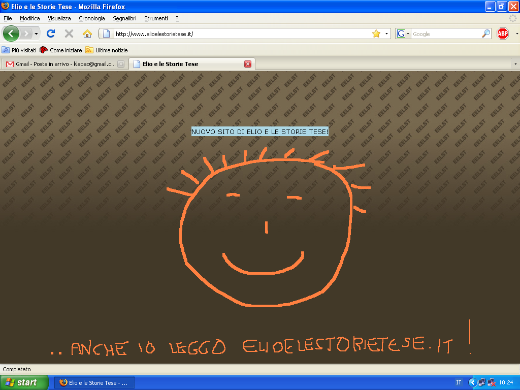This screenshot has width=520, height=390.
Task: Click the IT language indicator
Action: click(x=459, y=382)
